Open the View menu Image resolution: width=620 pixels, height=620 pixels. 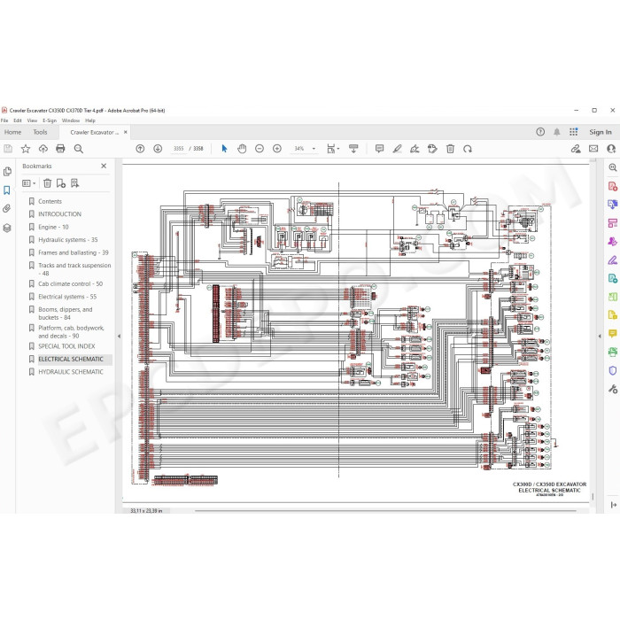click(x=32, y=120)
